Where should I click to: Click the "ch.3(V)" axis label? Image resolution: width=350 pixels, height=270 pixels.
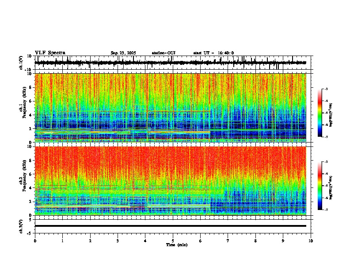coord(21,226)
